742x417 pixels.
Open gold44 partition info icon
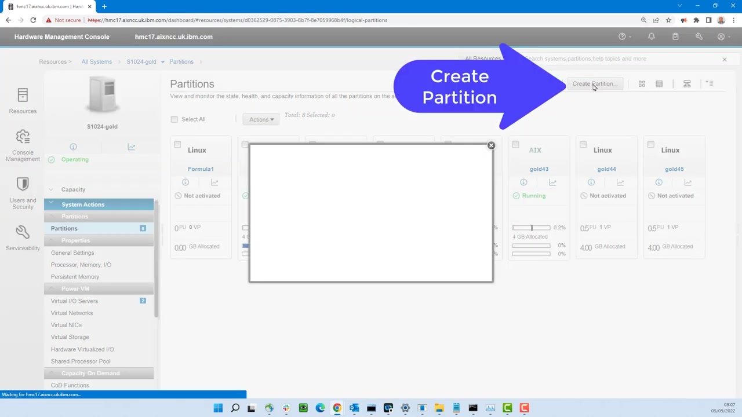coord(591,182)
